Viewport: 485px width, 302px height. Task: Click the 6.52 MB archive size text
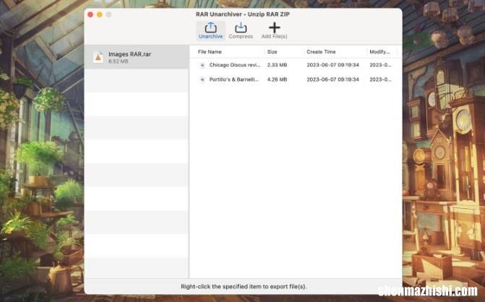tap(118, 61)
